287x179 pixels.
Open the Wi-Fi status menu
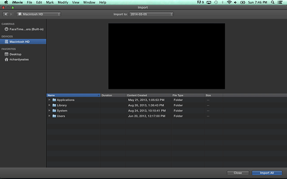click(x=229, y=2)
